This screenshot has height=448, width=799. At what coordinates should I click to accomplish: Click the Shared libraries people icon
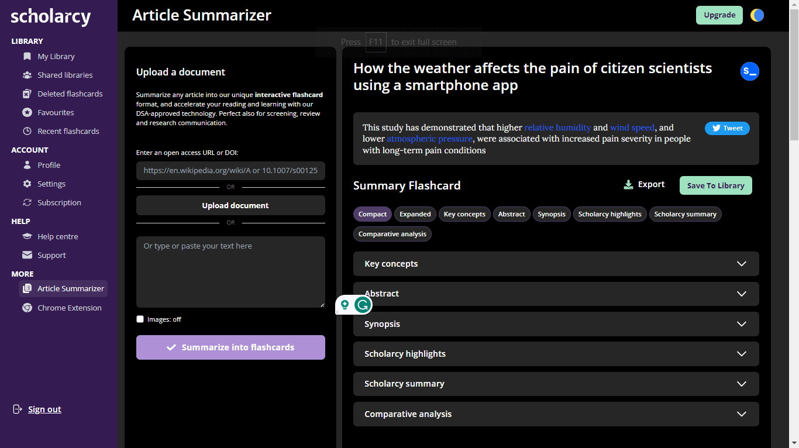27,75
